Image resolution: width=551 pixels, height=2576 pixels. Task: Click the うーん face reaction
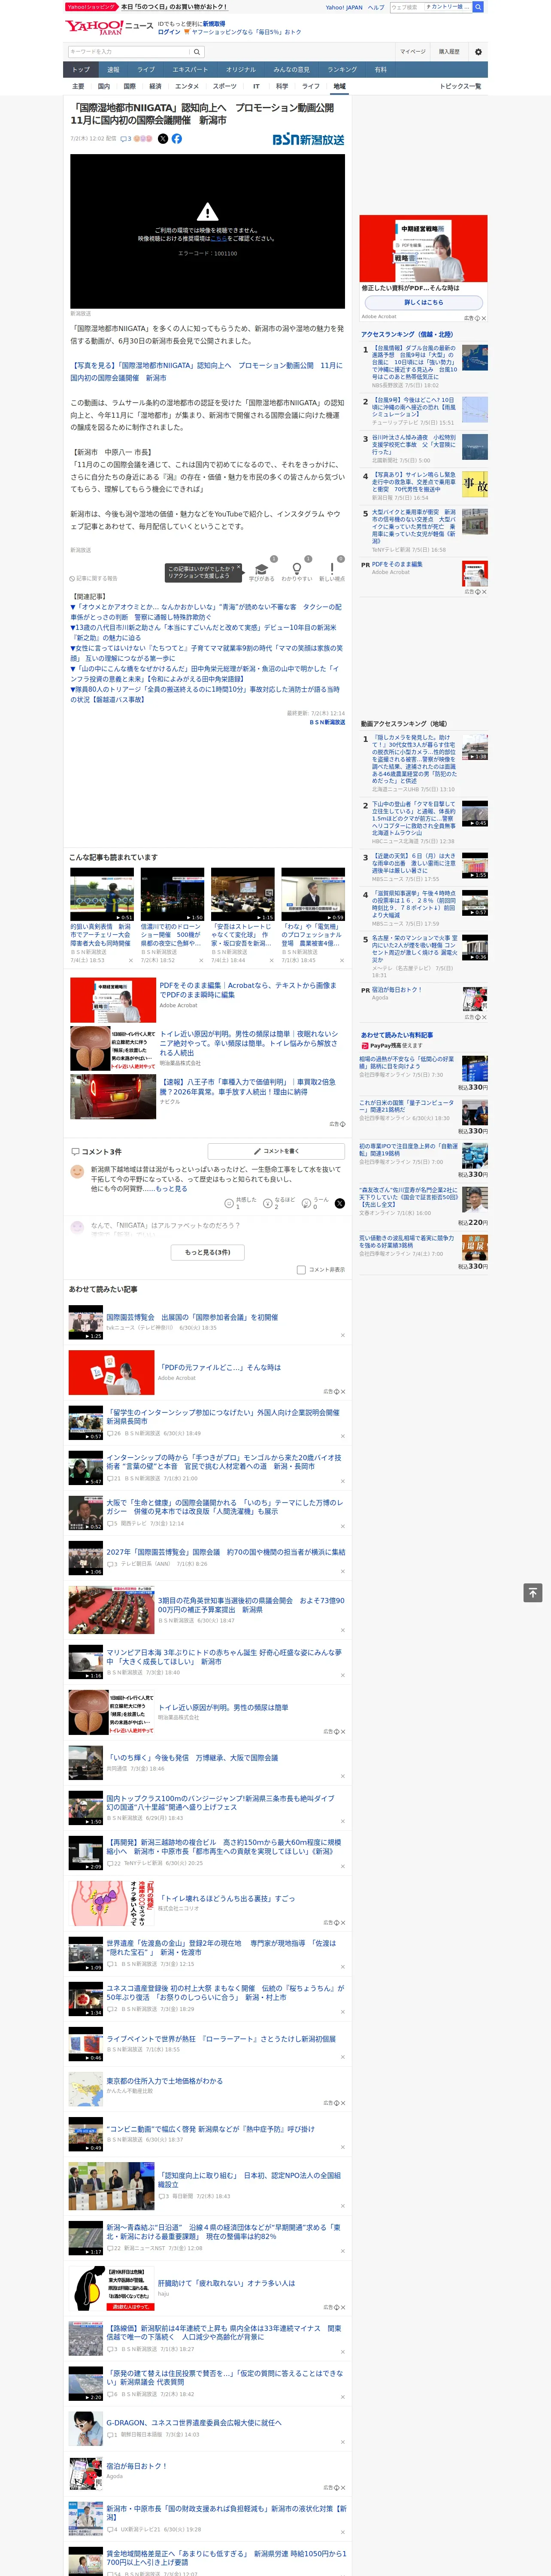[307, 1204]
